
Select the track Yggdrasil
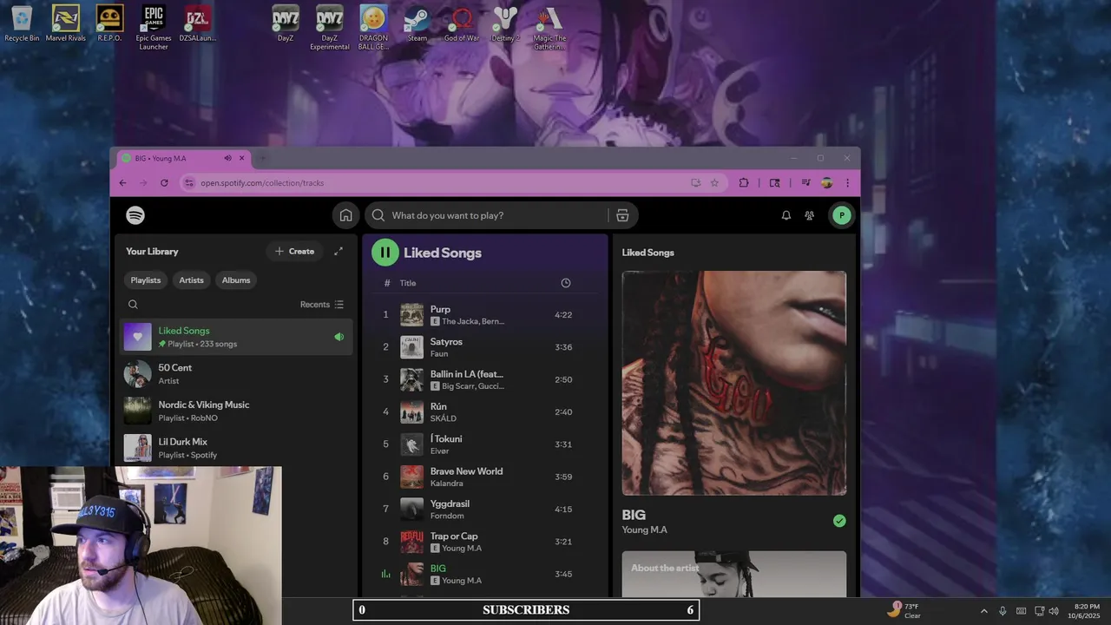pos(450,503)
